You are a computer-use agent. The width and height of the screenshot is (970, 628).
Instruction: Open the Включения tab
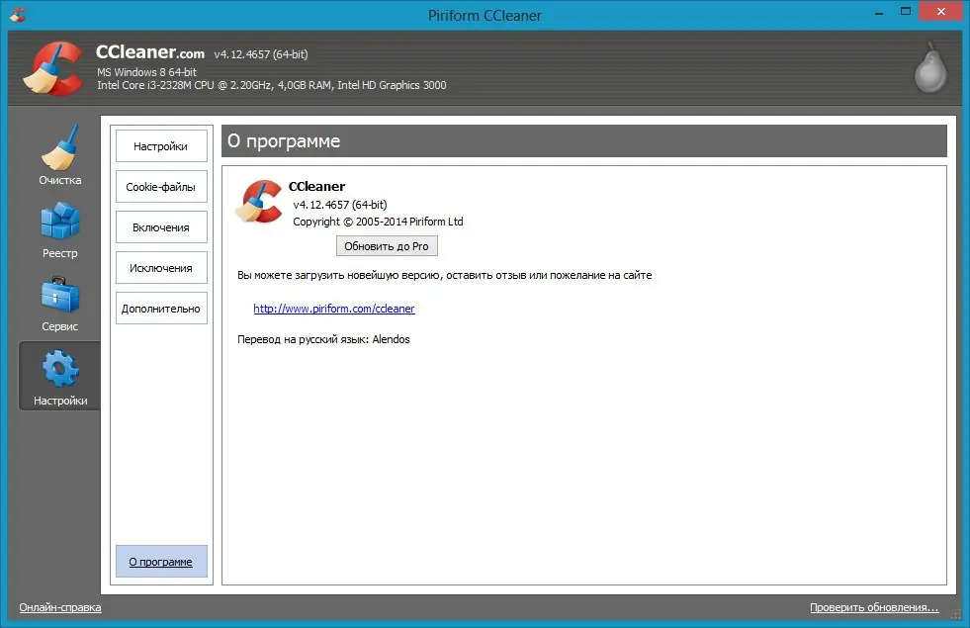pos(161,227)
